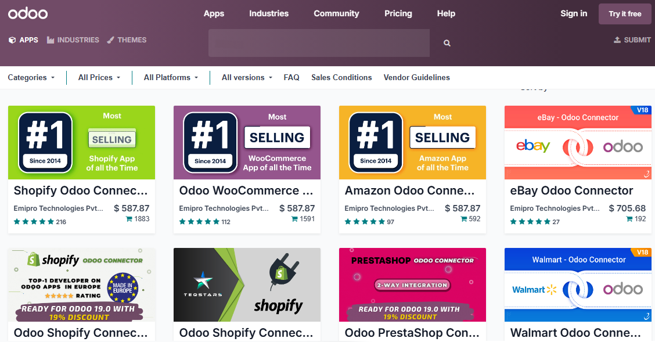This screenshot has height=342, width=655.
Task: Expand the Categories dropdown
Action: [x=31, y=77]
